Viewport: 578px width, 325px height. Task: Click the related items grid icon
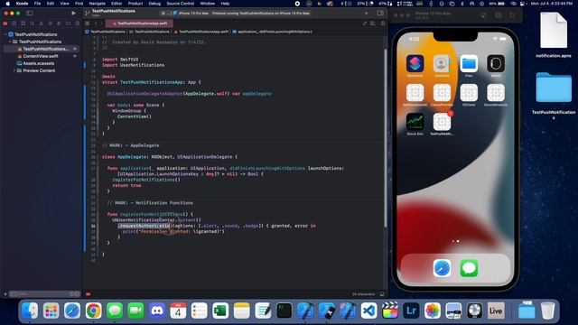(x=88, y=23)
